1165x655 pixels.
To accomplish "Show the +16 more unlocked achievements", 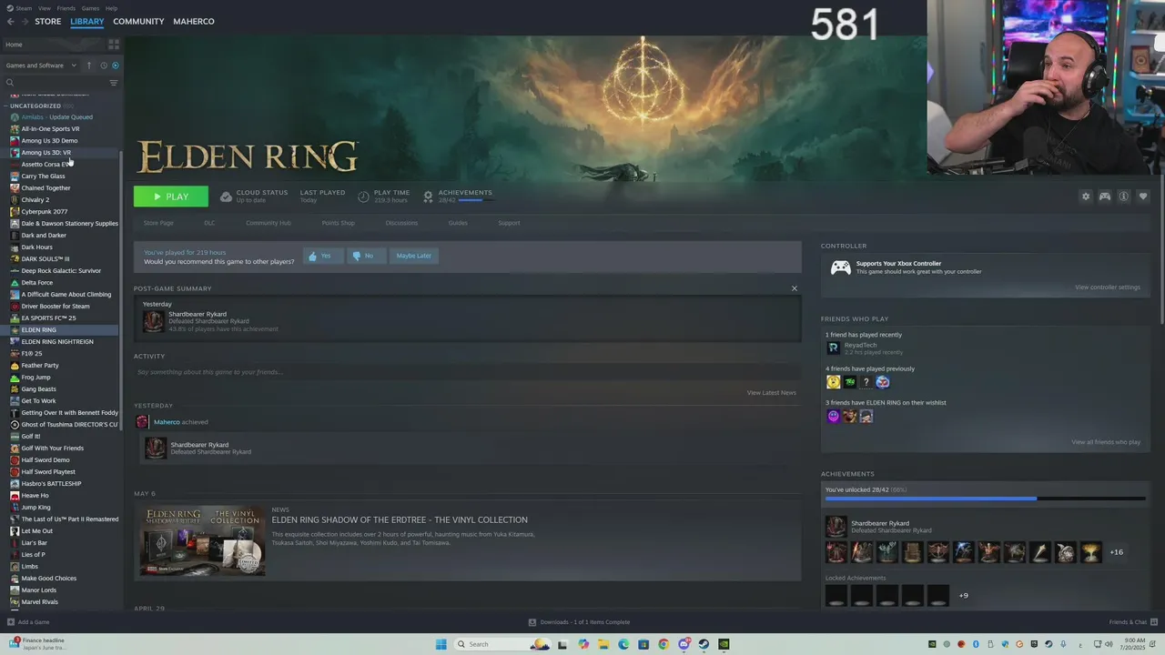I will click(x=1116, y=552).
